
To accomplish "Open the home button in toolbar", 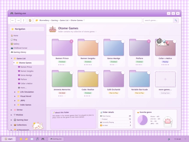I will (30, 20).
